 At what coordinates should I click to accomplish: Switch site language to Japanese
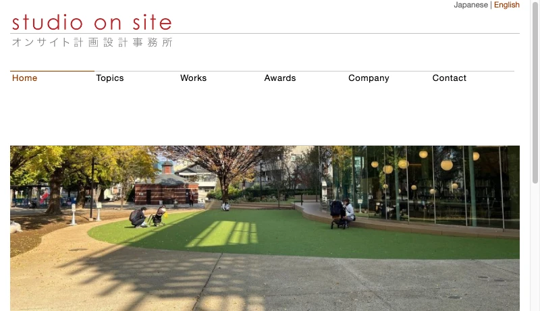(470, 5)
